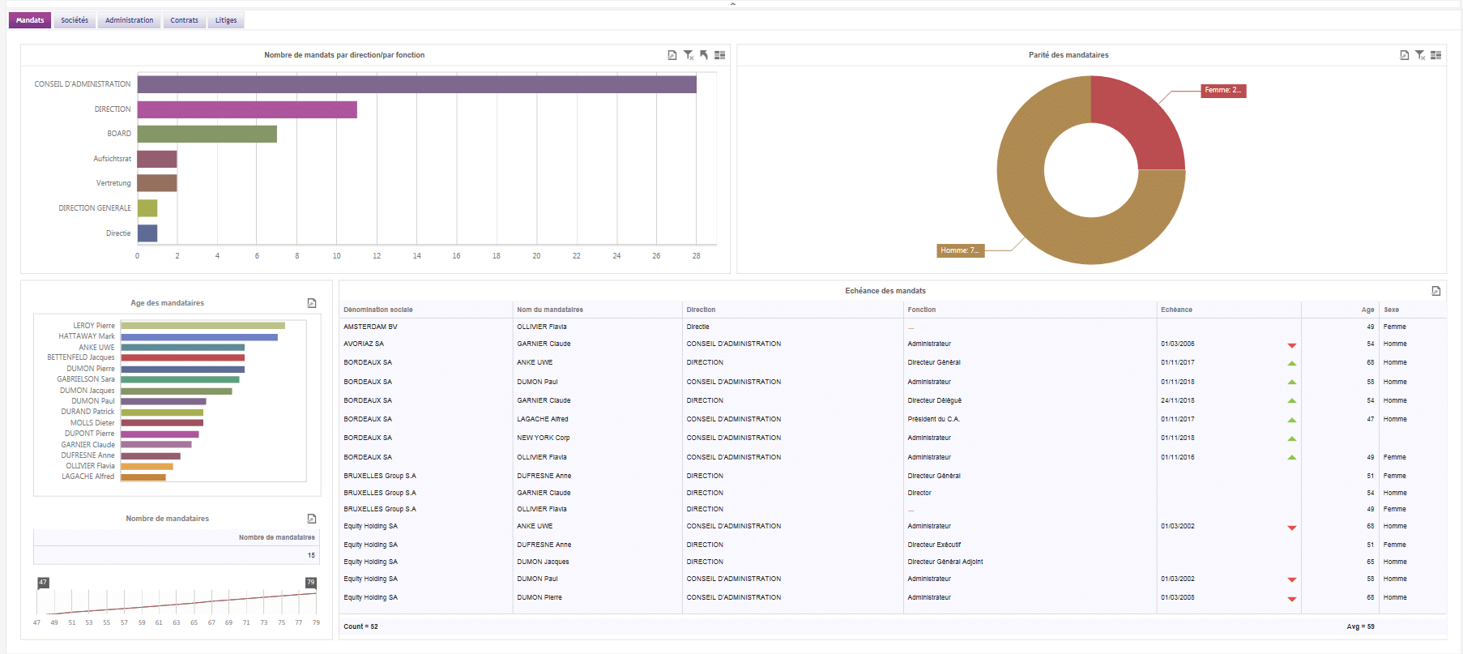Export the Nombre de mandats bar chart
Viewport: 1463px width, 654px height.
(672, 55)
